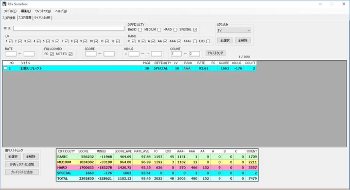This screenshot has height=190, width=350.
Task: Enable rank AAA+ checkbox
Action: click(195, 41)
